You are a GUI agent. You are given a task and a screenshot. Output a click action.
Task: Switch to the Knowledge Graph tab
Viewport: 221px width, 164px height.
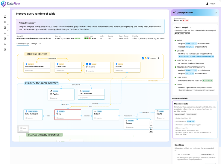[x=23, y=43]
